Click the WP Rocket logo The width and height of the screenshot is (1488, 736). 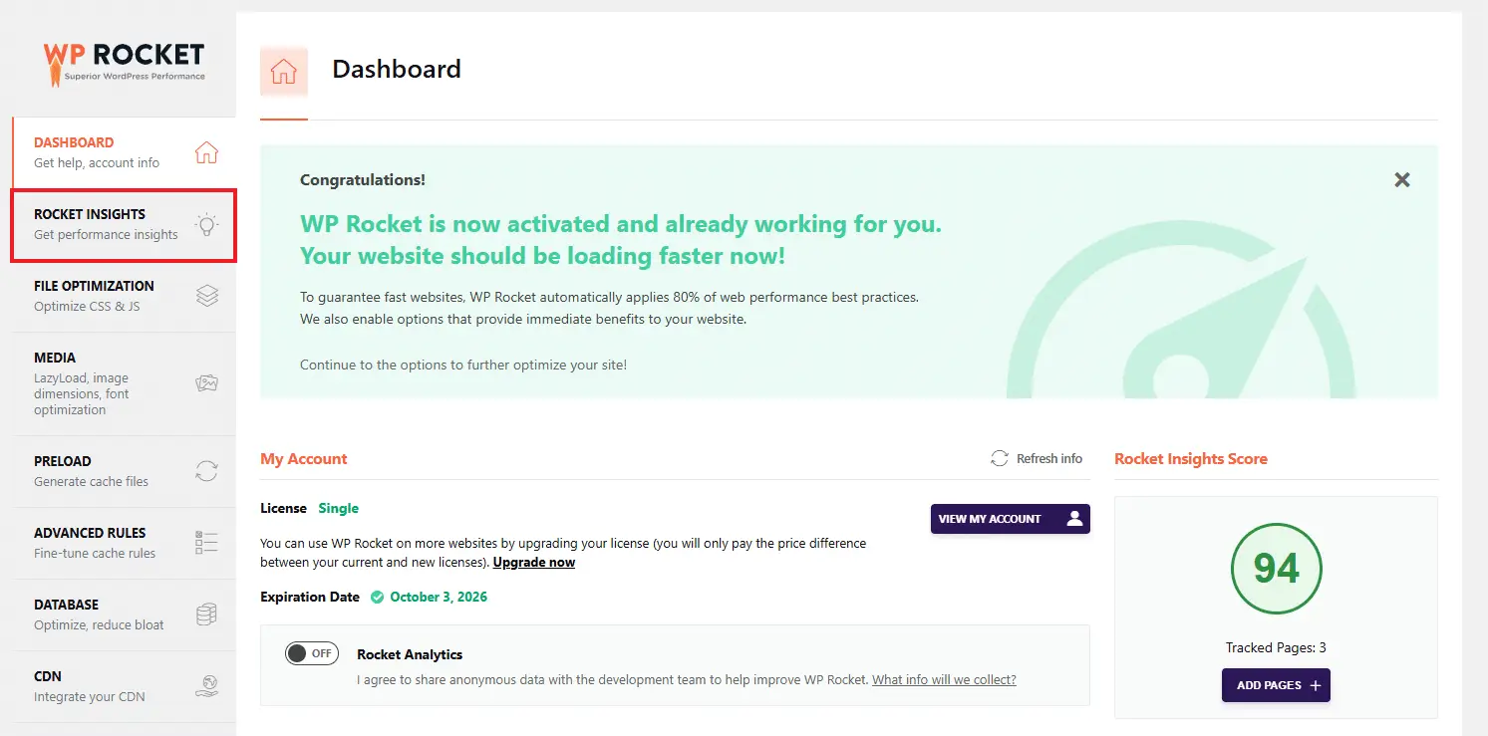click(124, 60)
